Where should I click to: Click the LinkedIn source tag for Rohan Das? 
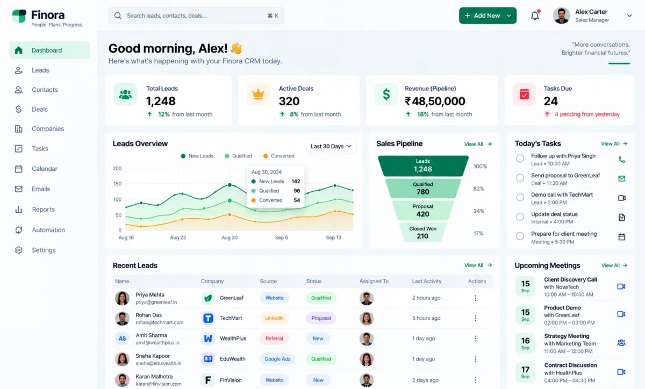pos(274,318)
